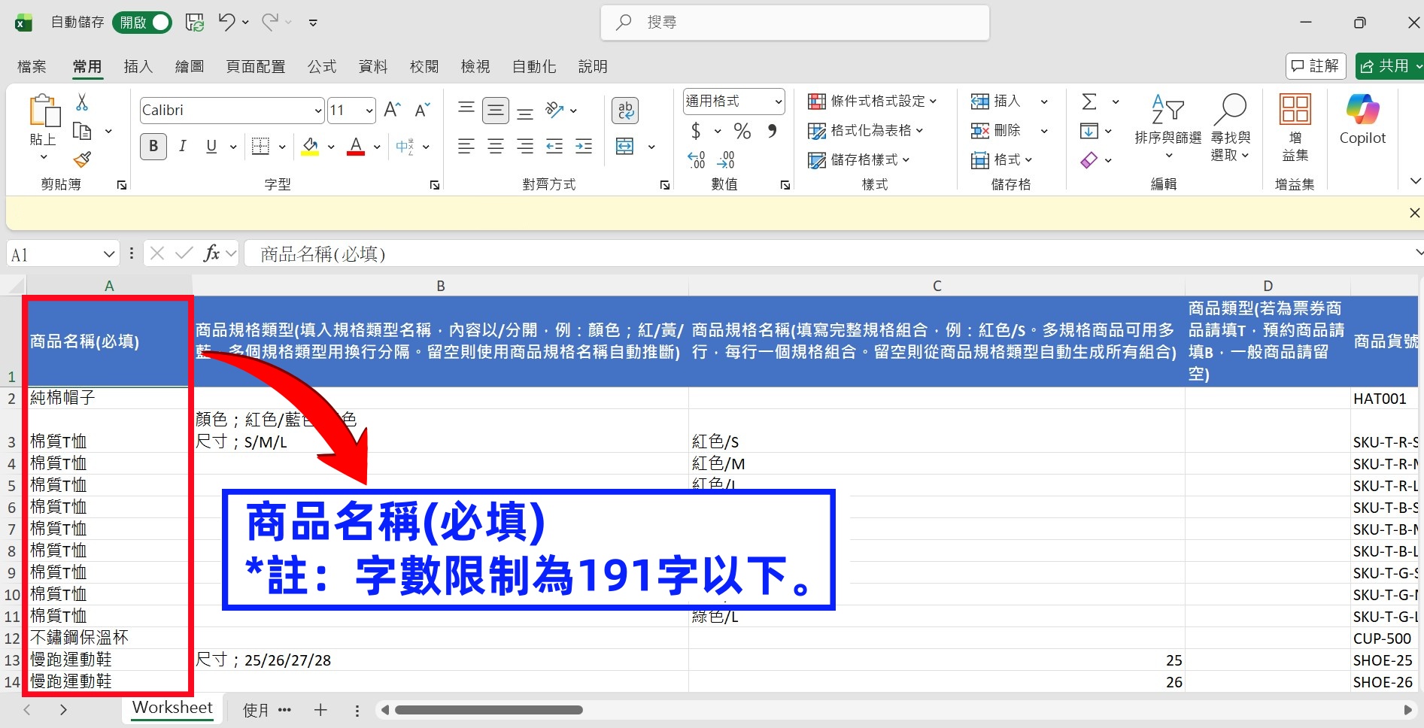Click the Undo arrow icon

[x=226, y=22]
